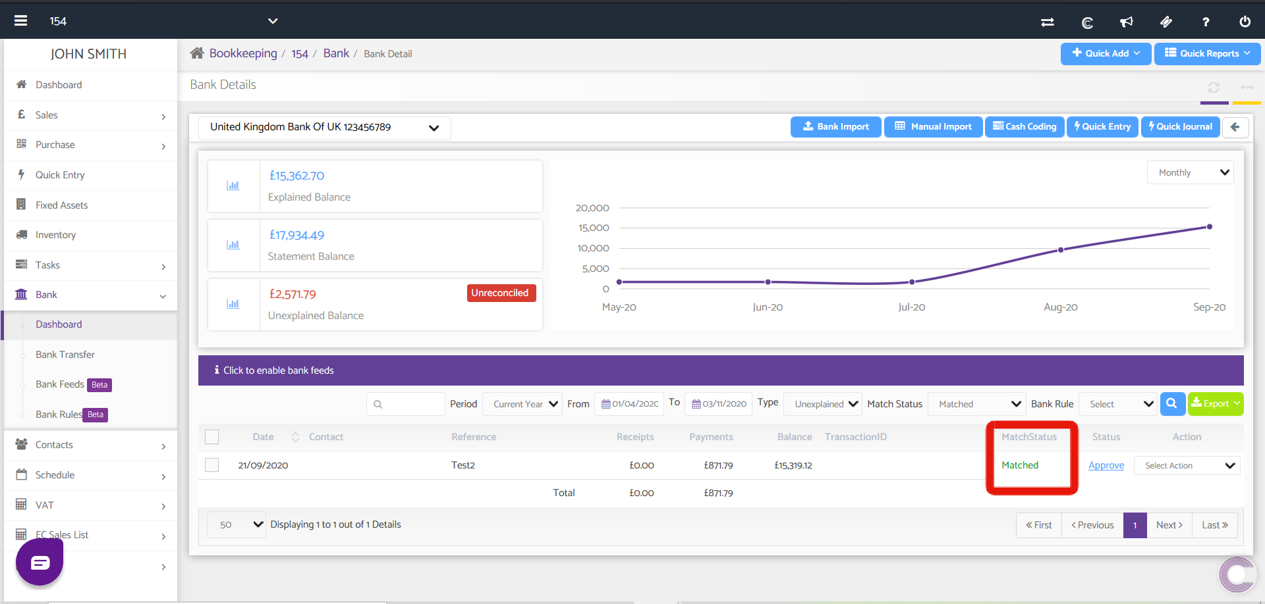Open the Select Action row dropdown
1265x604 pixels.
[x=1187, y=466]
